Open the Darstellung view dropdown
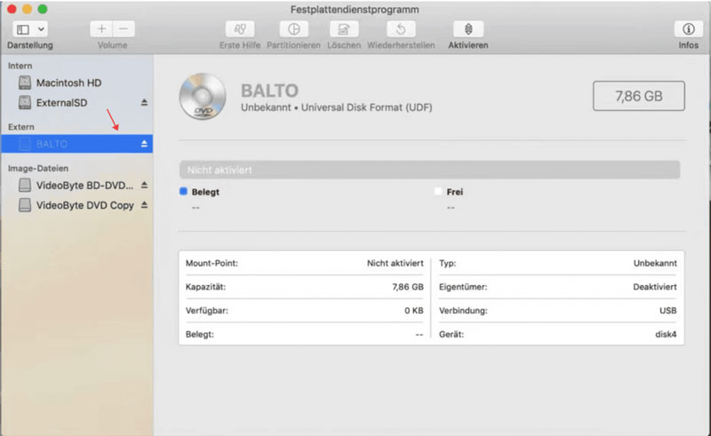Screen dimensions: 711x436 click(30, 29)
